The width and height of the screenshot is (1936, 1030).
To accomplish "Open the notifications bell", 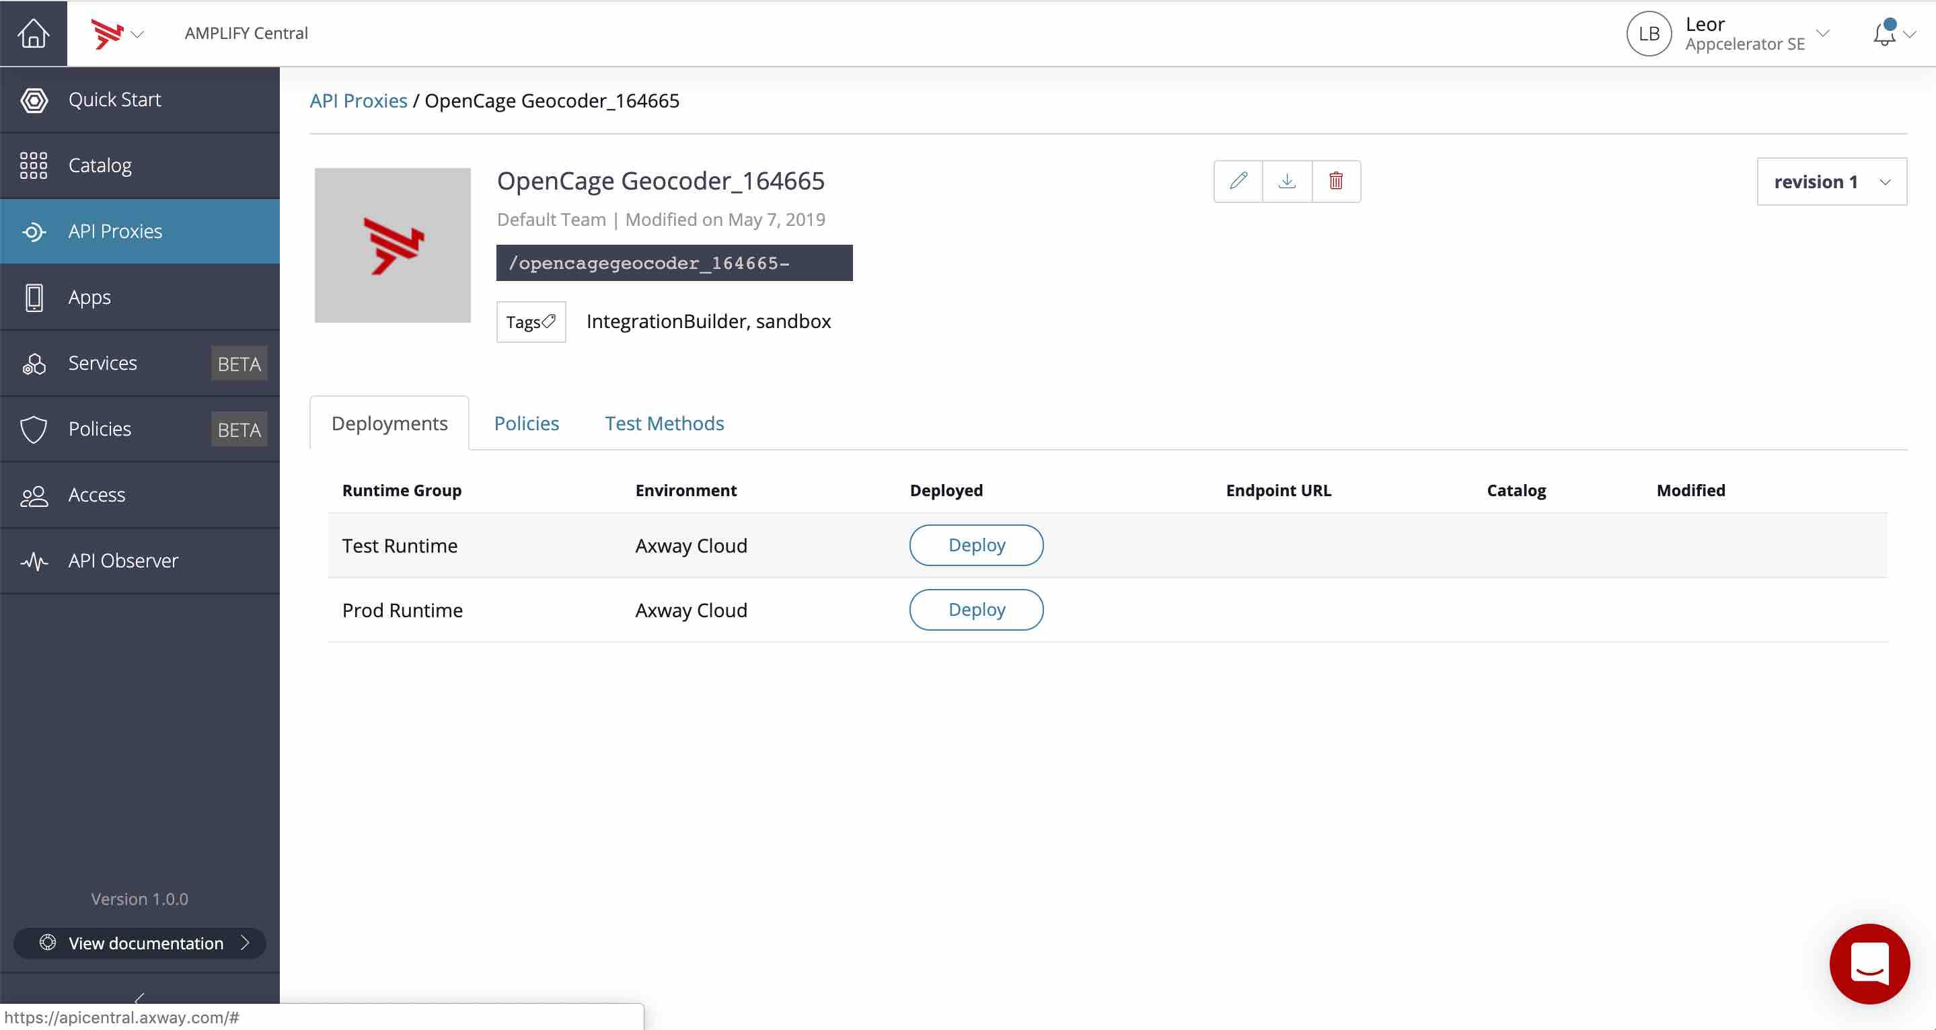I will point(1884,33).
